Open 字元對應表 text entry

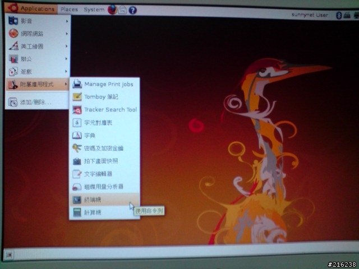(98, 123)
